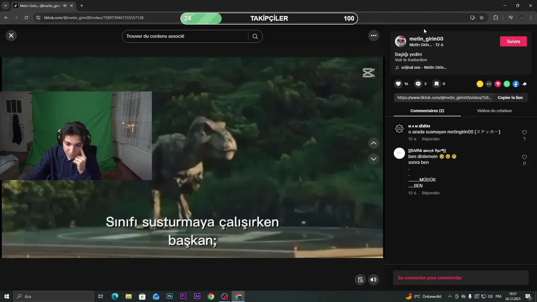
Task: Share the video to Facebook
Action: coord(516,84)
